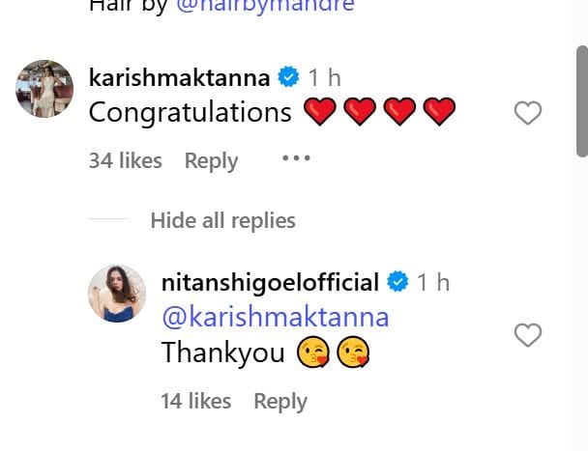View the 14 likes list
Viewport: 588px width, 451px height.
click(195, 401)
